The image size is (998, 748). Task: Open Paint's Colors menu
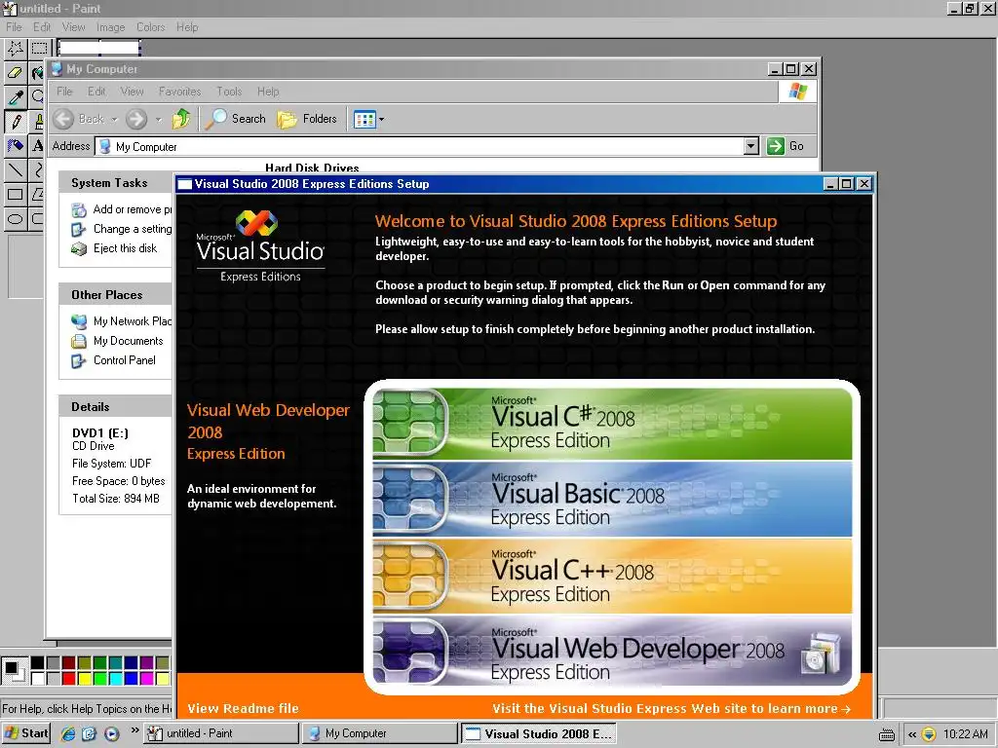pos(150,26)
